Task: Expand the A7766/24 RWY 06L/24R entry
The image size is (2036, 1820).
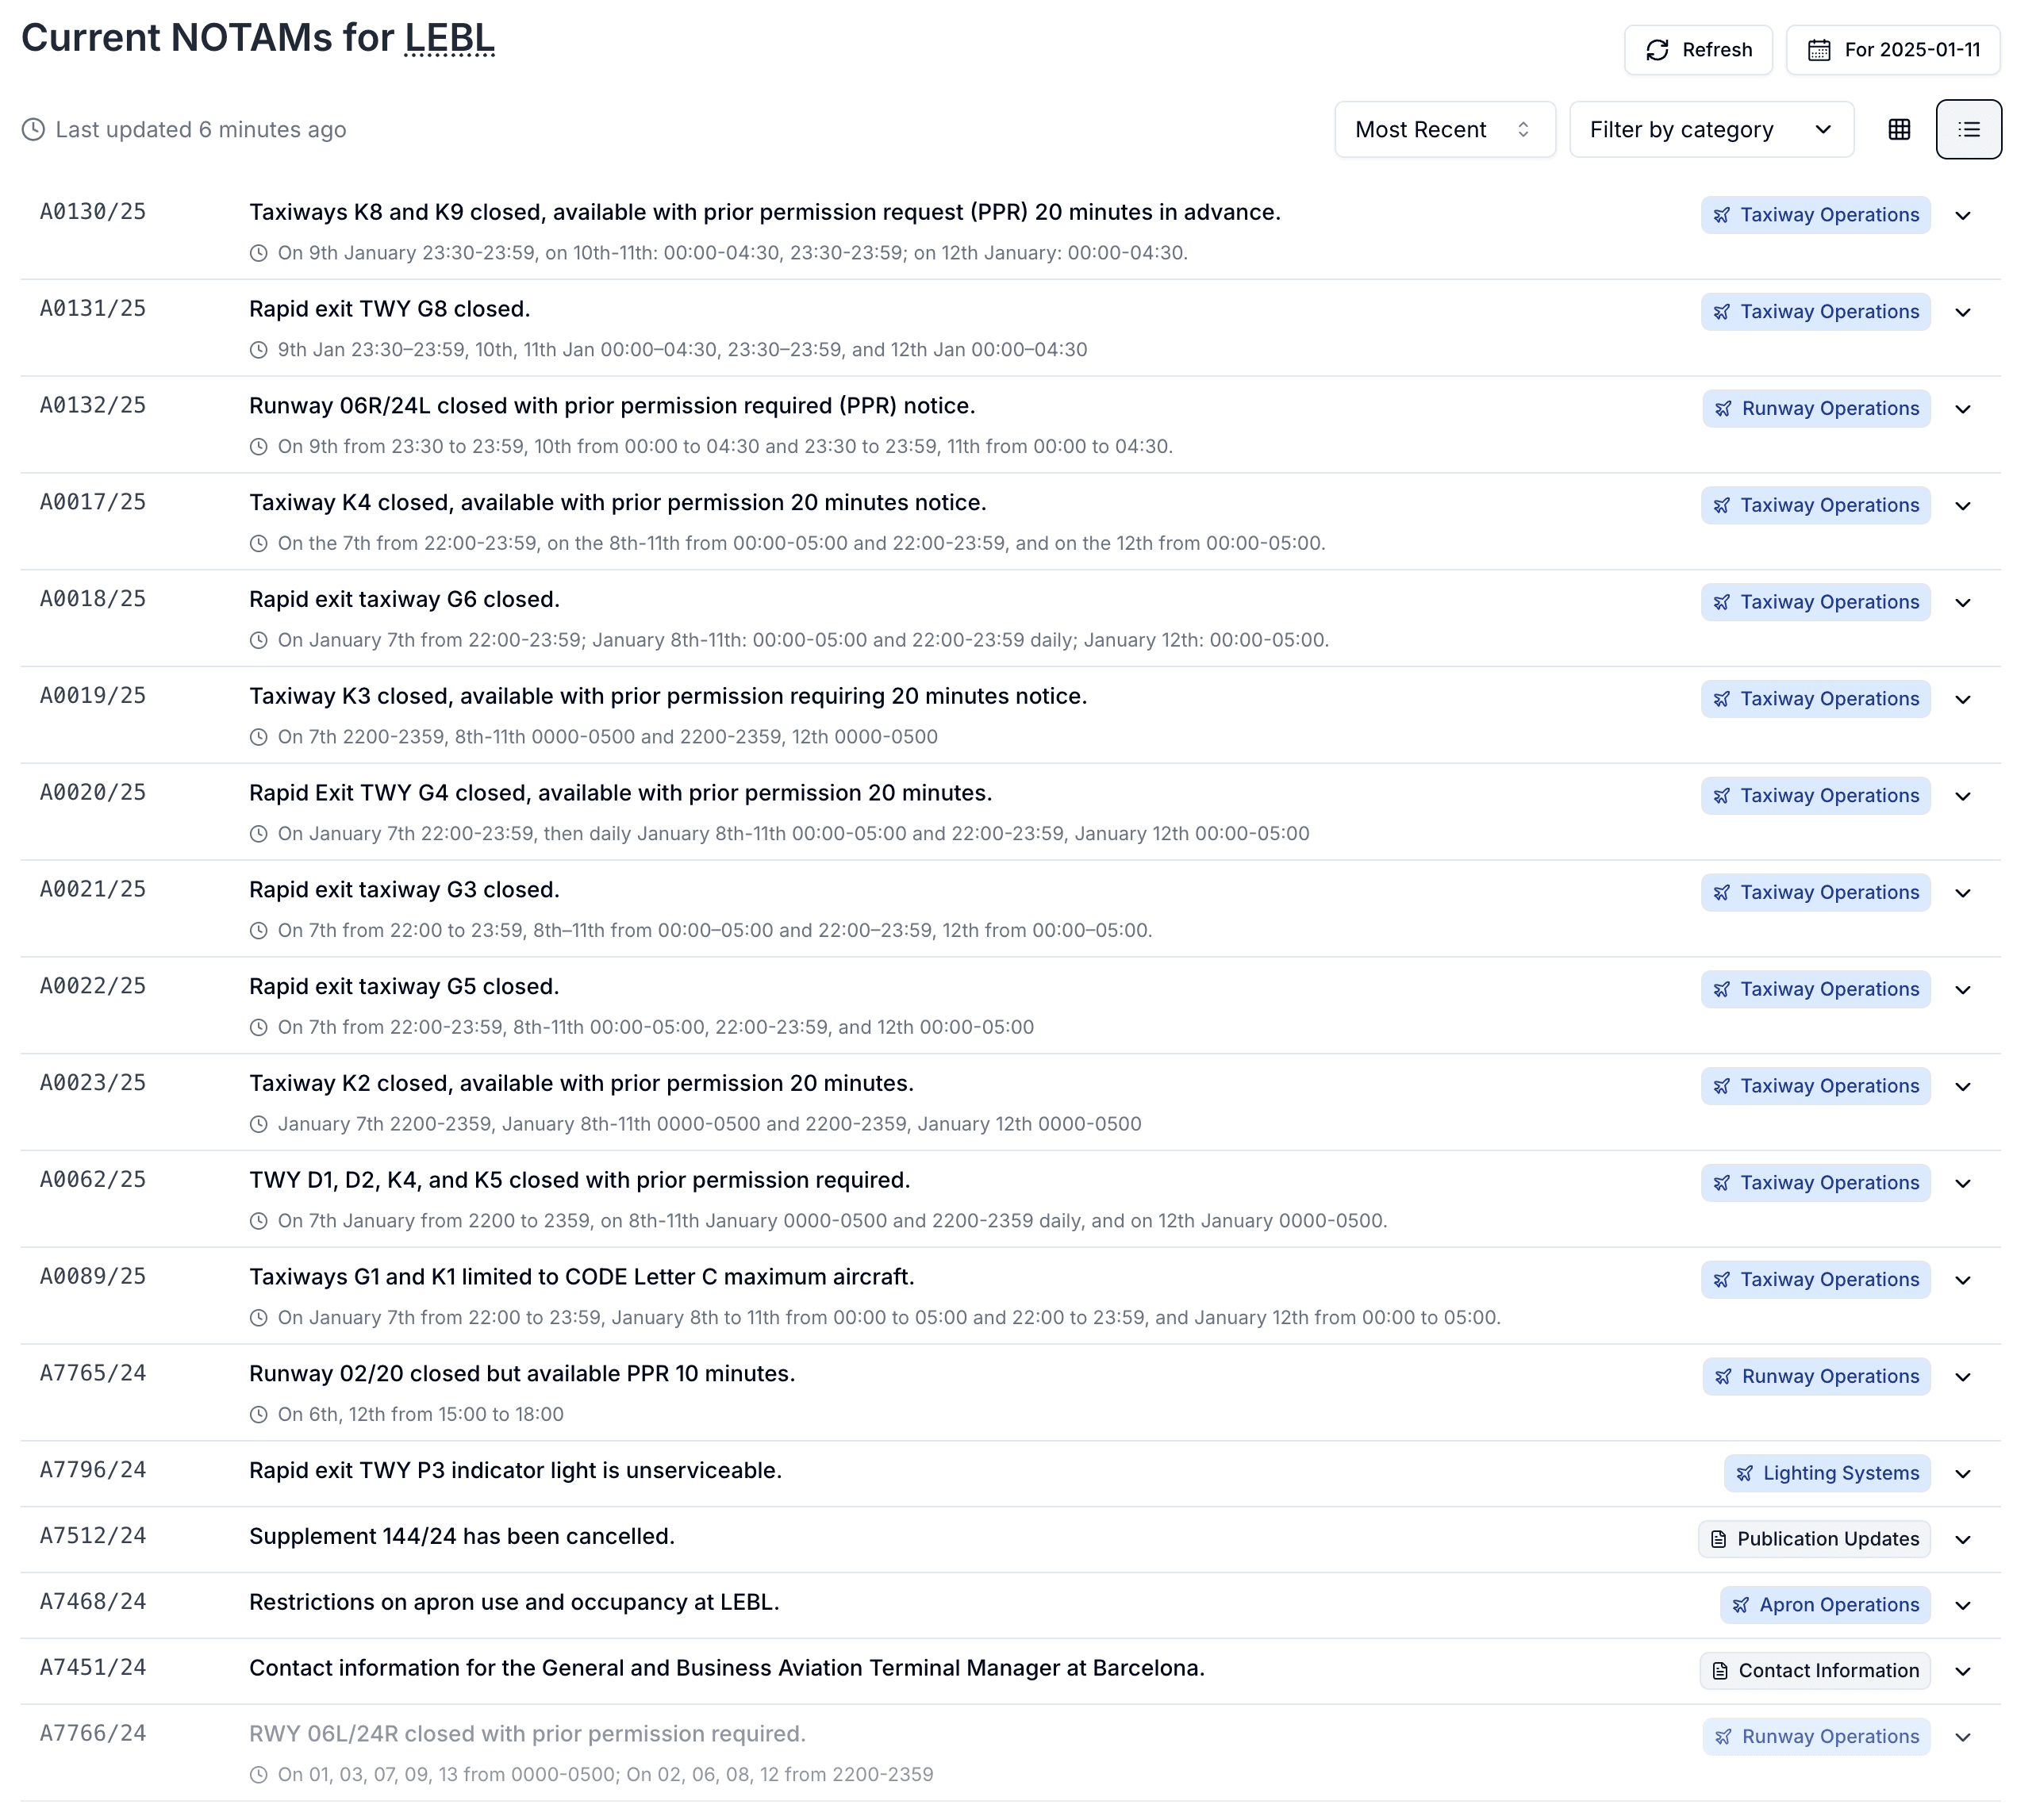Action: (1963, 1737)
